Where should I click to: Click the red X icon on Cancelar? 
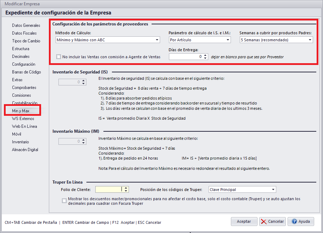pos(264,221)
